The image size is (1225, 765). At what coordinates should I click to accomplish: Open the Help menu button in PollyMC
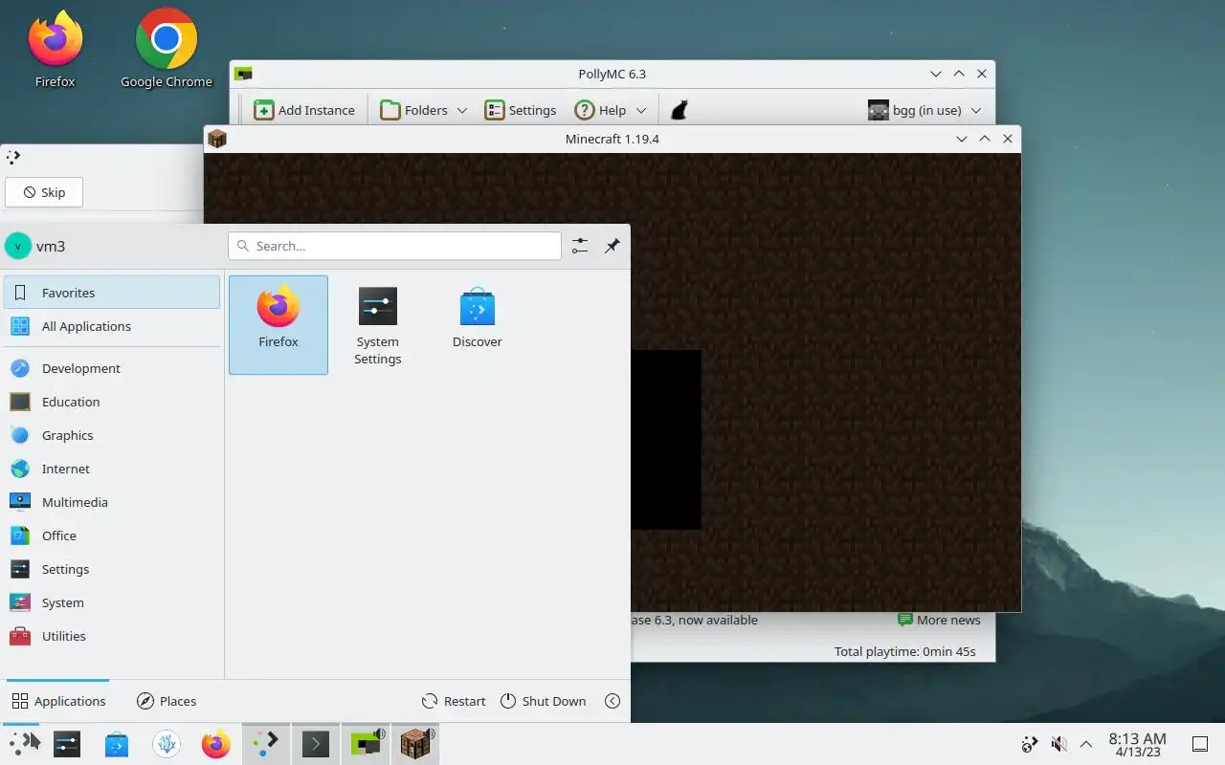[600, 110]
